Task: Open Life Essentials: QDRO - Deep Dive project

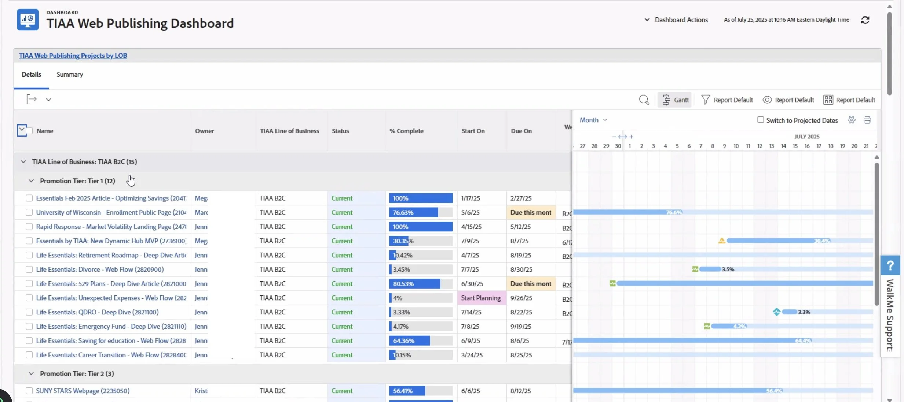Action: (97, 312)
